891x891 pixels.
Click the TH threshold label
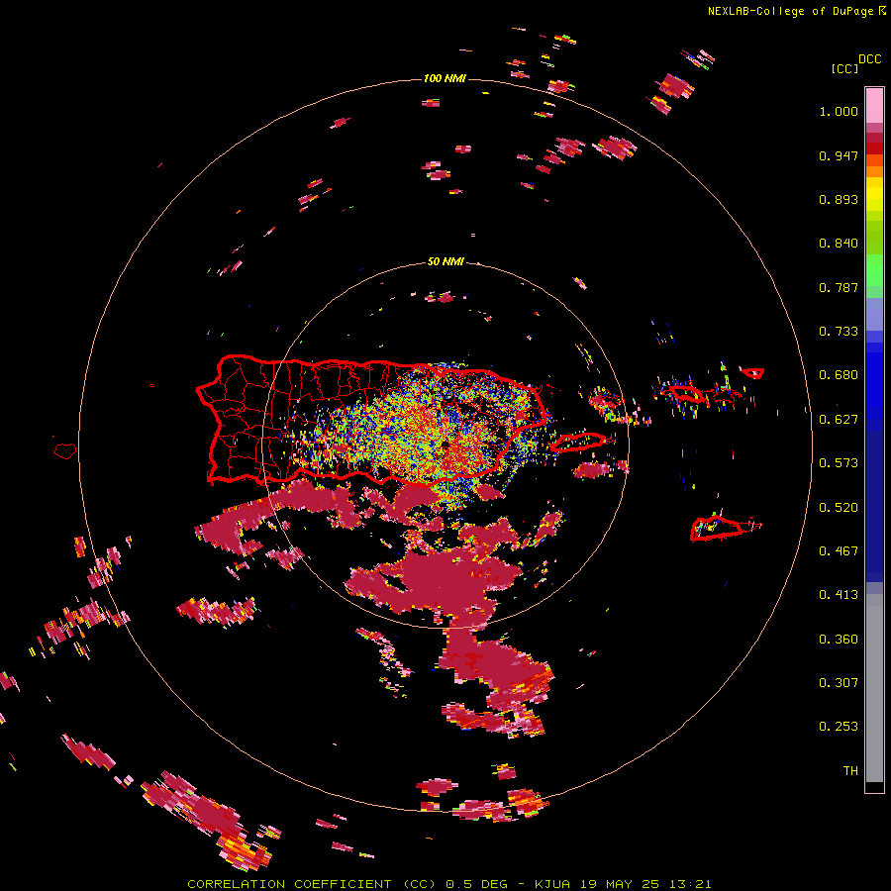850,771
